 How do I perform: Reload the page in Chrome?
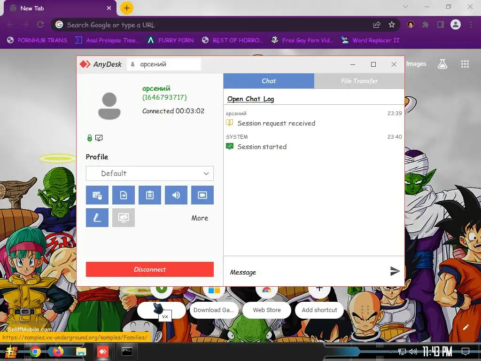[x=40, y=24]
